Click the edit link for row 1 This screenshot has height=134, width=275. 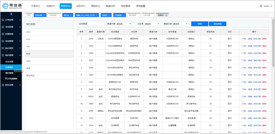pos(250,39)
